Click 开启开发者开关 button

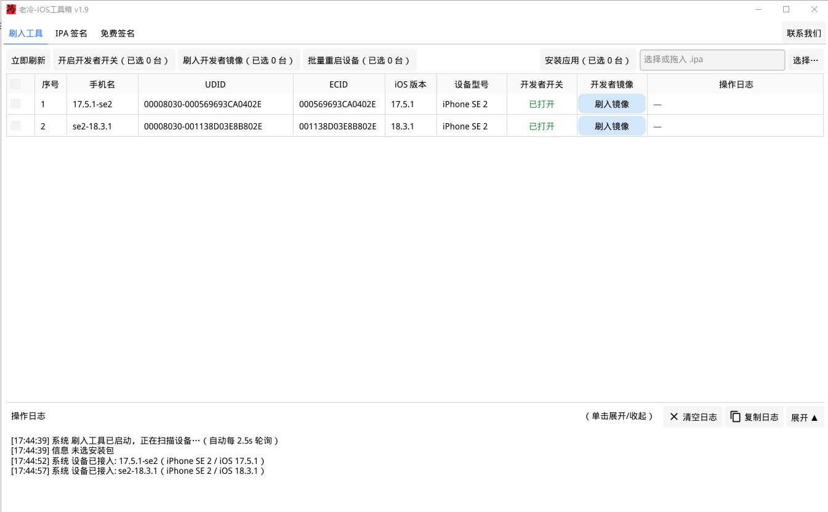click(x=114, y=60)
